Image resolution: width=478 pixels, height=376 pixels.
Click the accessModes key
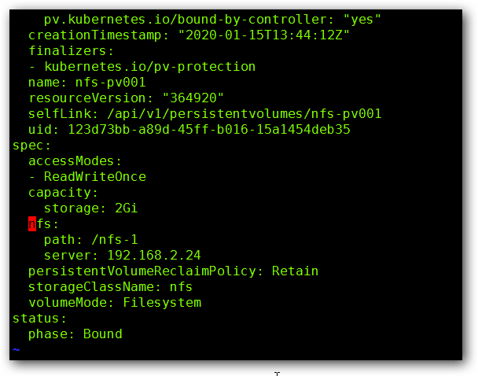pyautogui.click(x=74, y=161)
